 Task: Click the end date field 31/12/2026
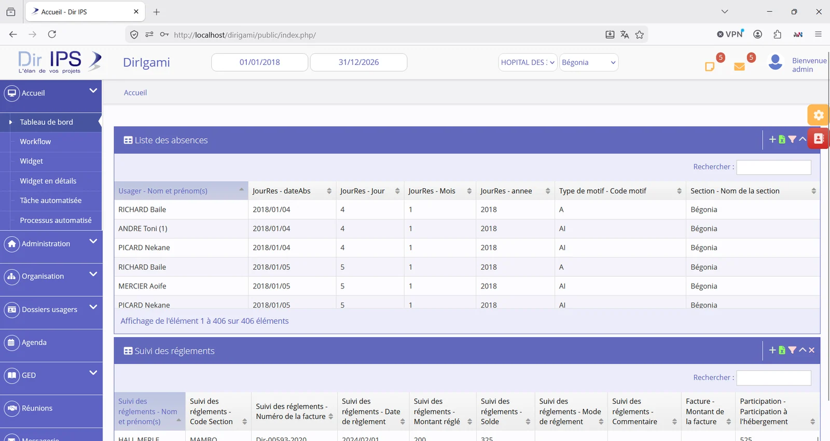358,62
